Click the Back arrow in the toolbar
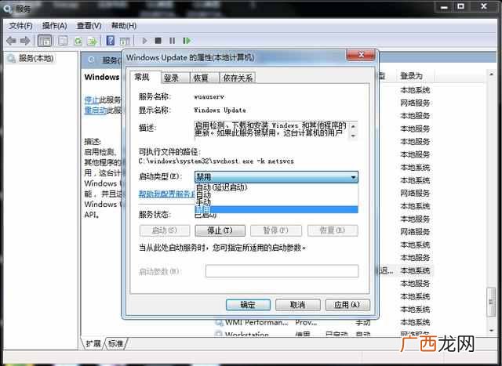This screenshot has height=366, width=502. 12,41
